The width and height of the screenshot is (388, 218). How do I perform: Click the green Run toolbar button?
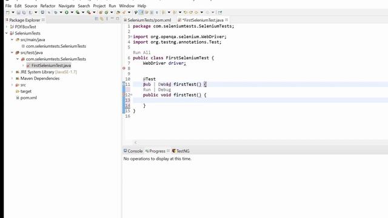[x=67, y=12]
